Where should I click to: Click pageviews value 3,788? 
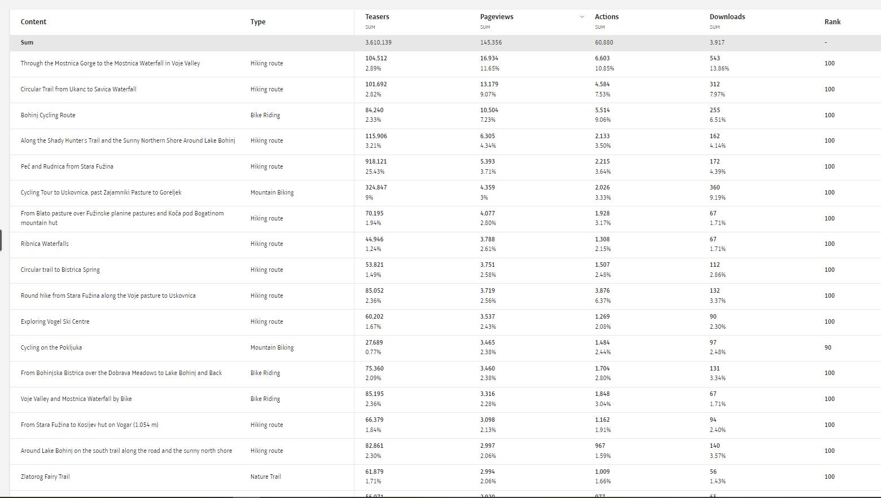(488, 239)
